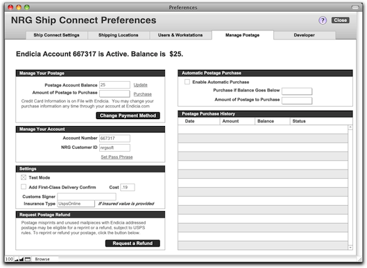This screenshot has height=268, width=367.
Task: Select the Manage Postage tab
Action: tap(243, 35)
